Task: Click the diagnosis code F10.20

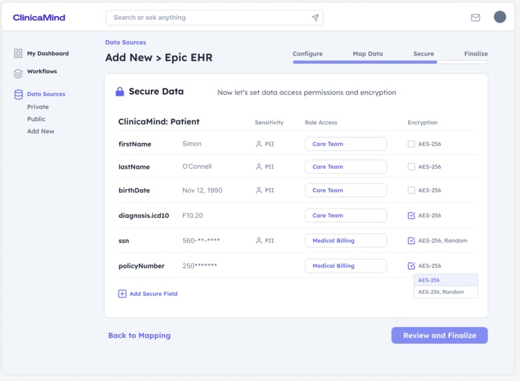Action: click(192, 215)
